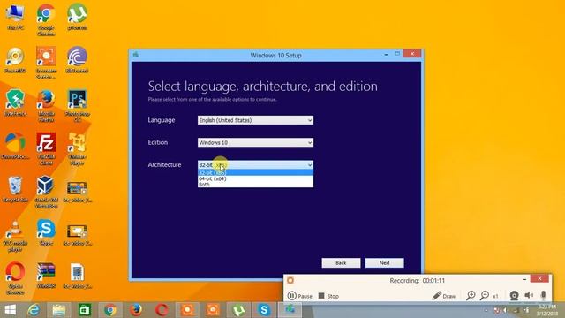Minimize the recording control bar
The width and height of the screenshot is (565, 318).
(524, 279)
